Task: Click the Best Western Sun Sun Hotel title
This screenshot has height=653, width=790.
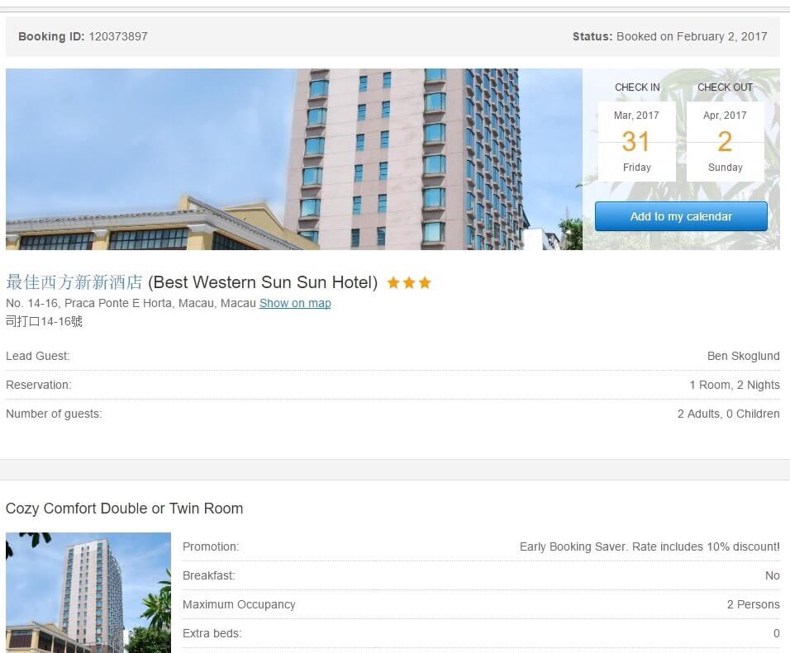Action: pos(263,282)
